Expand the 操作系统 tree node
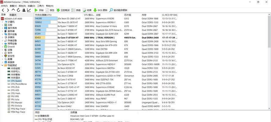 click(2, 28)
